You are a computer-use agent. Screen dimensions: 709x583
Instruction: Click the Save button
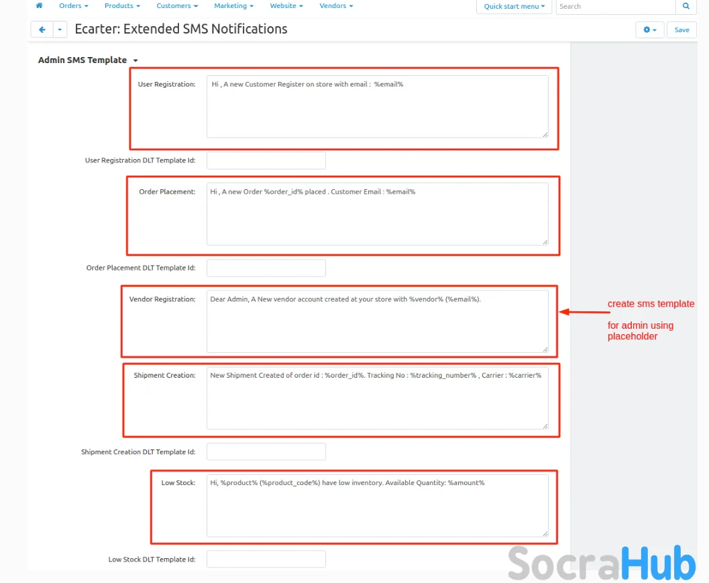(681, 30)
